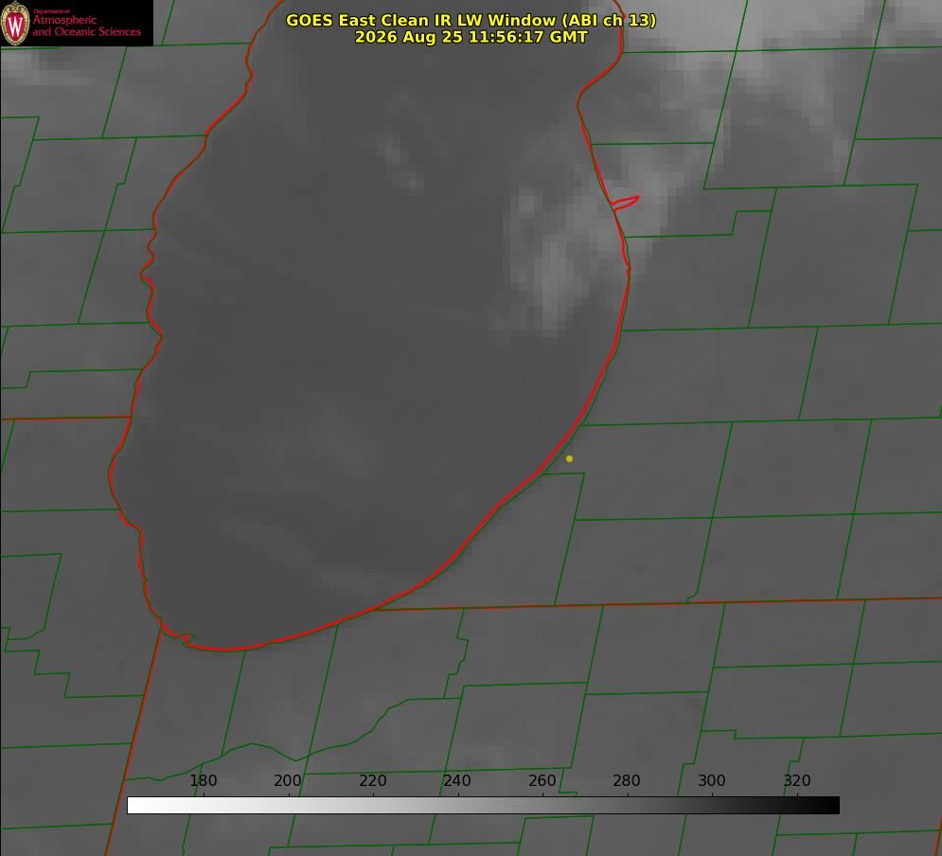This screenshot has width=942, height=856.
Task: Click the 260 colorbar label
Action: (x=542, y=780)
